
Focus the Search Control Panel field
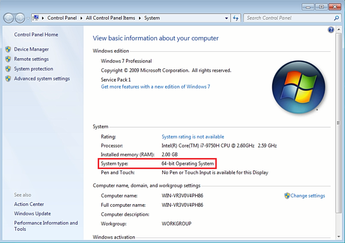288,18
